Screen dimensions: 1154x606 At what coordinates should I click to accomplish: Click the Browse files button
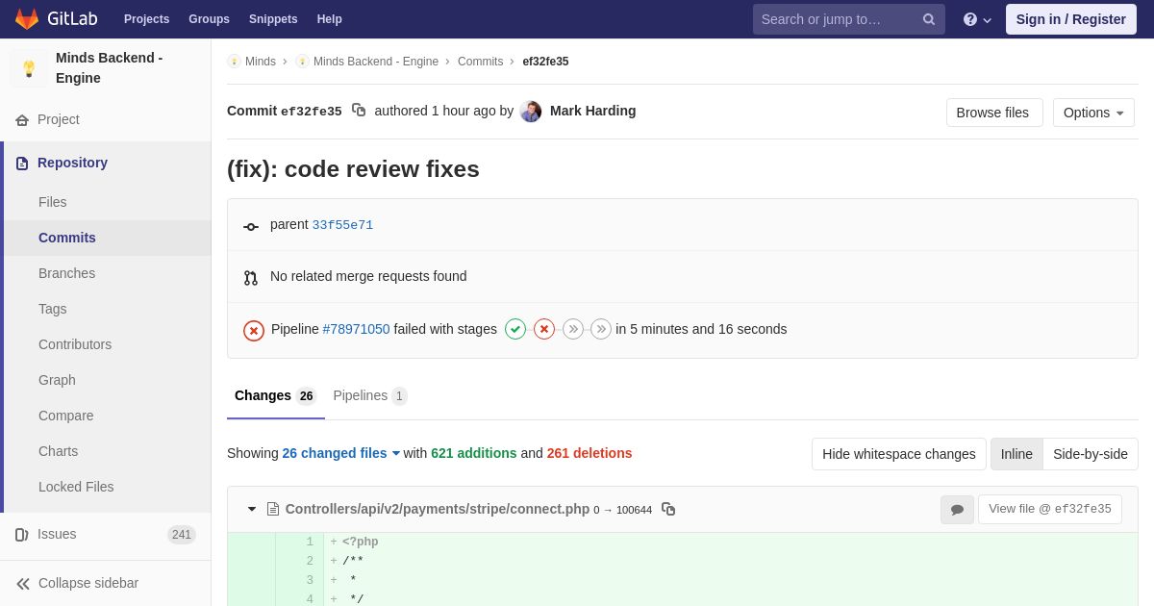[x=993, y=113]
